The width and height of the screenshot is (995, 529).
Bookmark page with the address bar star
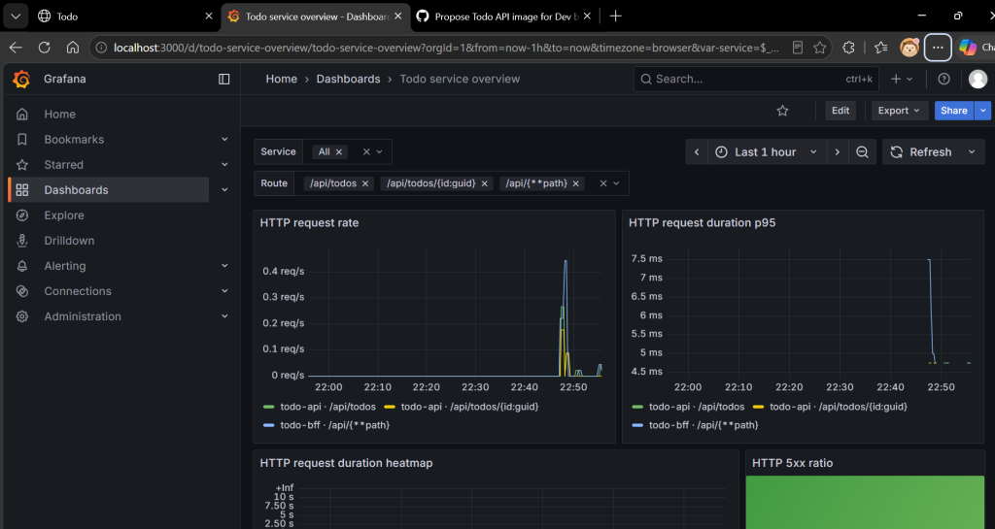click(820, 48)
